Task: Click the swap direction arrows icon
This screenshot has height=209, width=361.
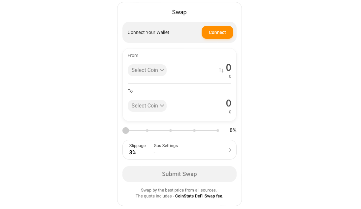Action: click(221, 70)
